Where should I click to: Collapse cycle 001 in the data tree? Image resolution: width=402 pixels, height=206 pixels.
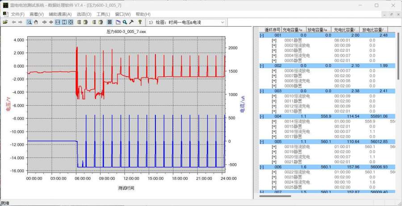pyautogui.click(x=262, y=35)
